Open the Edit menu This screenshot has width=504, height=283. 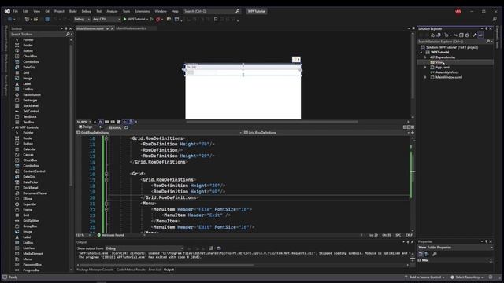(25, 11)
